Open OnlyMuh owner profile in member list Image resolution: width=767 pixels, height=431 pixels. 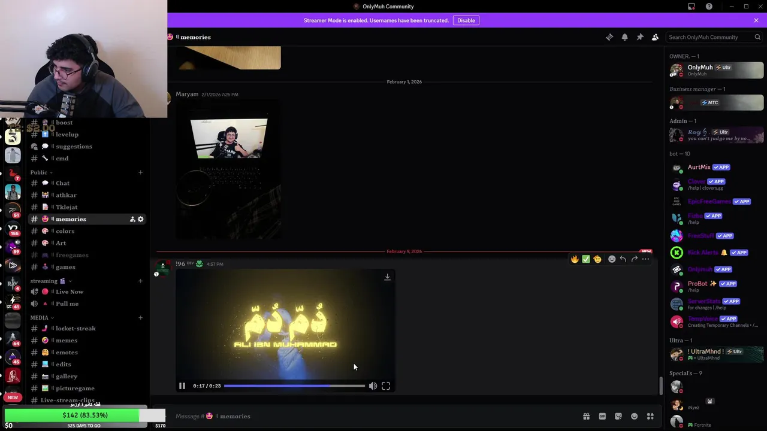pos(717,70)
